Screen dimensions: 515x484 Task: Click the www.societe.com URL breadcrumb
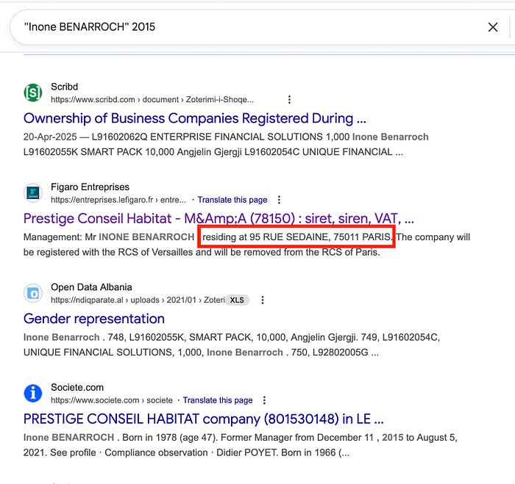[112, 400]
